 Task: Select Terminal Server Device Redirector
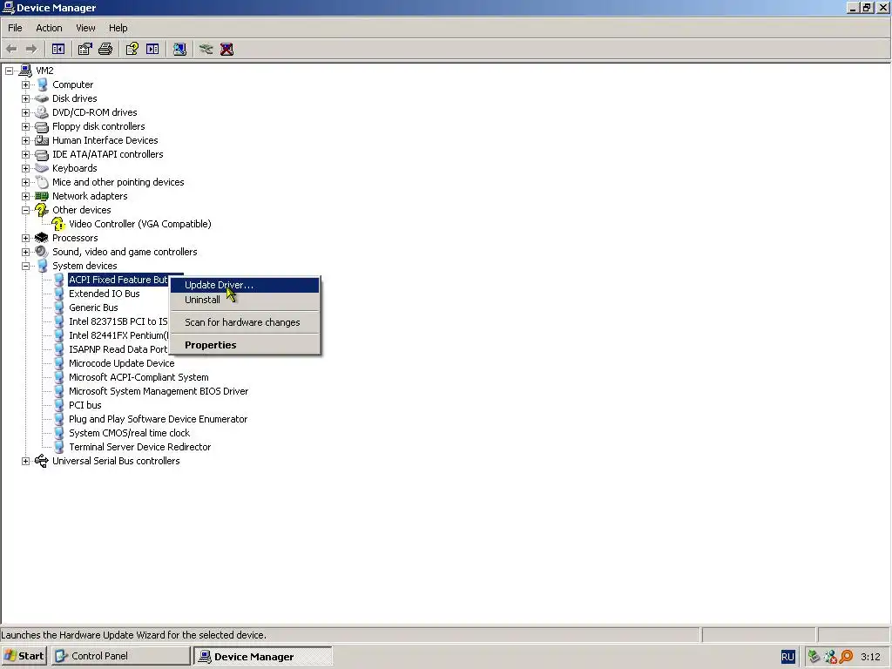(x=139, y=447)
